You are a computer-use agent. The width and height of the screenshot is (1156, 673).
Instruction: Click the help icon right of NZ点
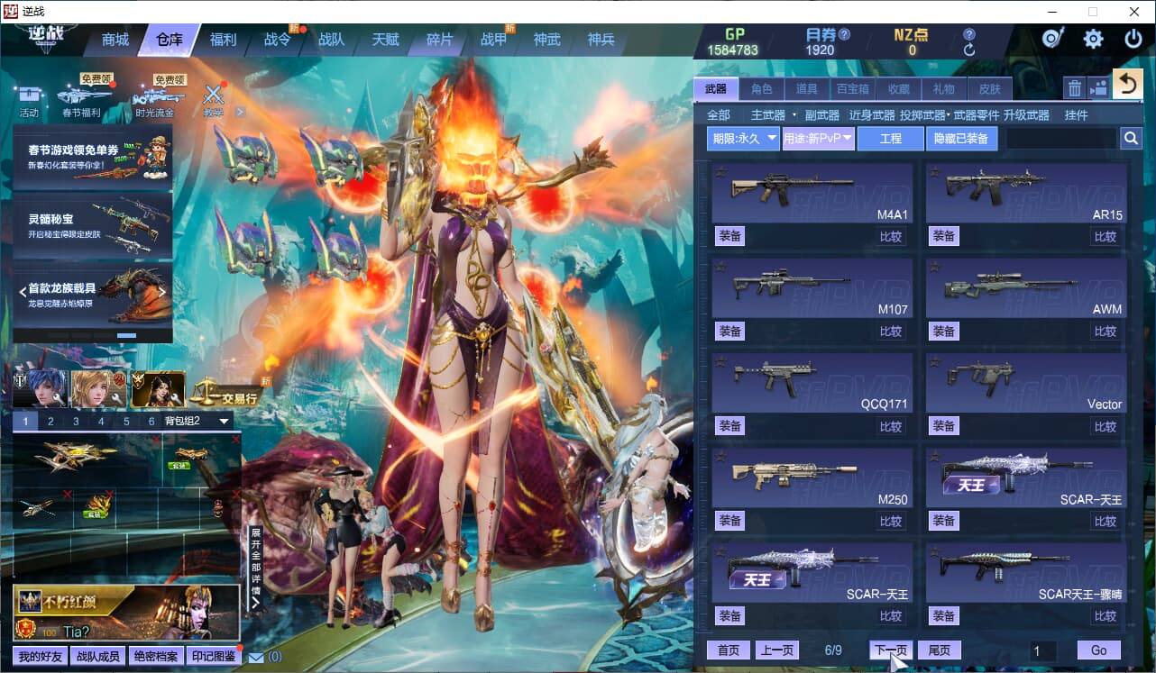point(969,34)
